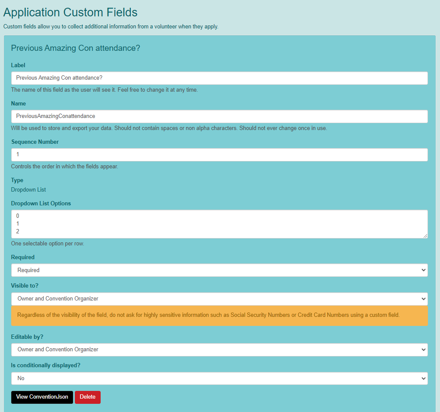The width and height of the screenshot is (440, 412).
Task: Click the 'Visible to?' label
Action: point(25,285)
